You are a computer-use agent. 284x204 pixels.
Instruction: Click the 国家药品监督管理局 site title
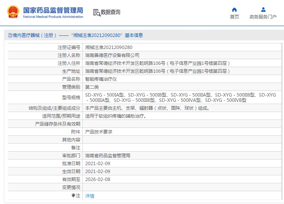[x=53, y=10]
